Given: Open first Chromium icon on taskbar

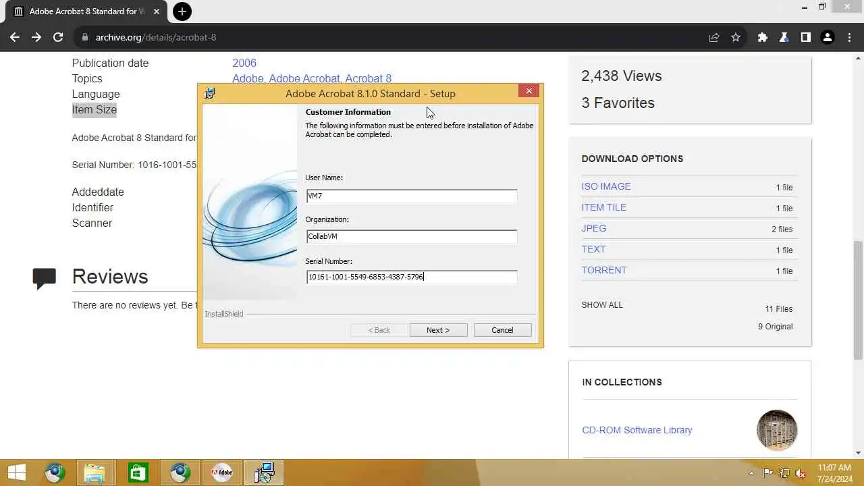Looking at the screenshot, I should (55, 473).
